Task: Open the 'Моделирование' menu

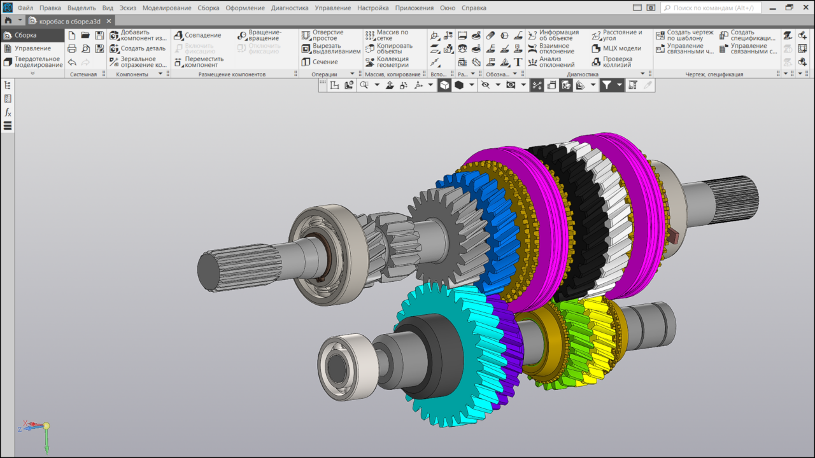Action: (167, 8)
